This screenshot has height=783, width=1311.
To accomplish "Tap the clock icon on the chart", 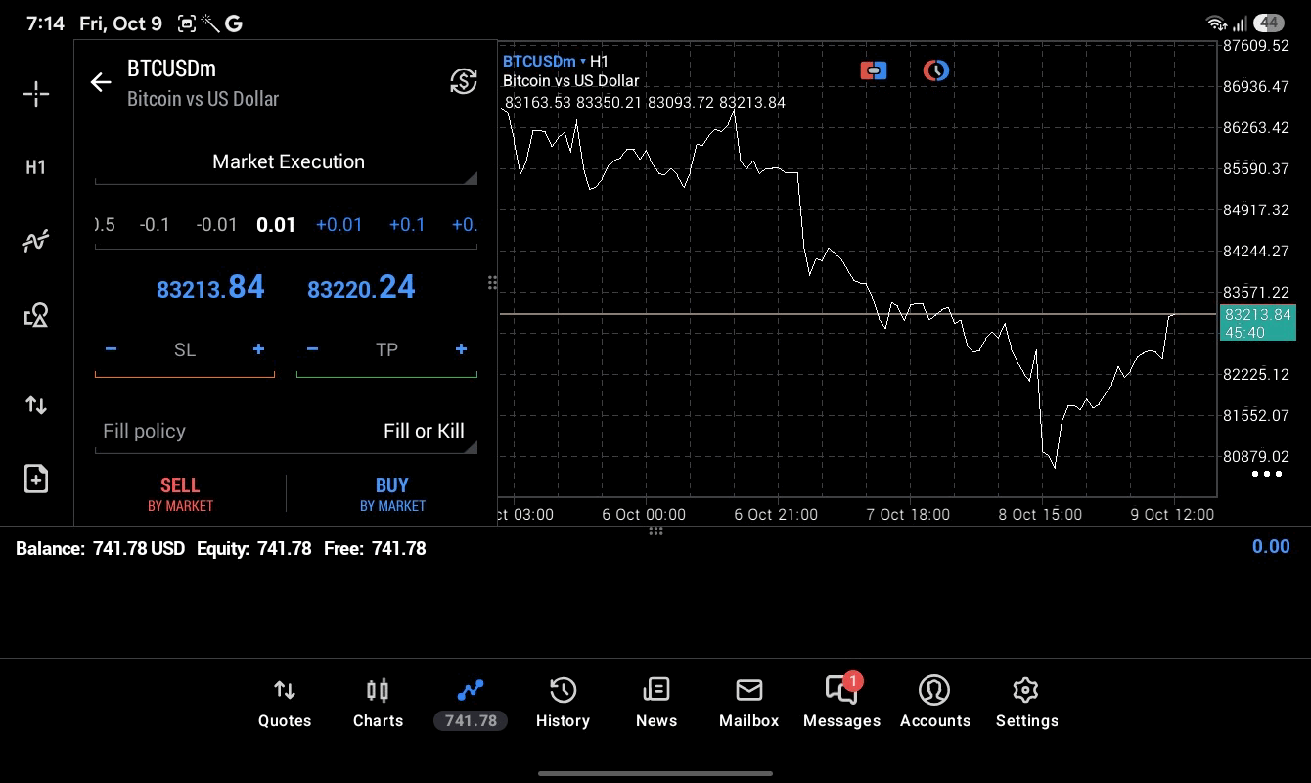I will click(936, 70).
